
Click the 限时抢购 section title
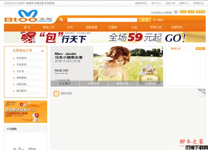(x=66, y=94)
